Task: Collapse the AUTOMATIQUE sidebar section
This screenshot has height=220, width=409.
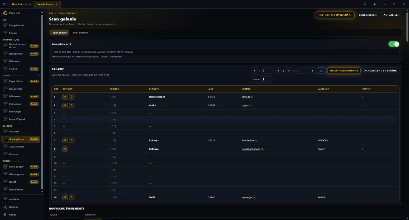Action: (x=39, y=40)
